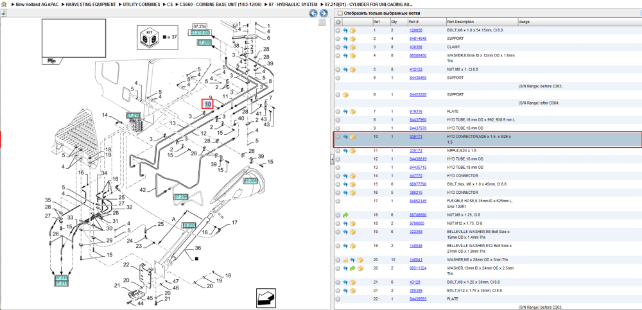Click callout 42 in the diagram
This screenshot has height=310, width=642.
[143, 190]
